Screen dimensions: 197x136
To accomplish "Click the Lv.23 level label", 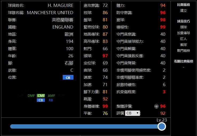I will (162, 120).
